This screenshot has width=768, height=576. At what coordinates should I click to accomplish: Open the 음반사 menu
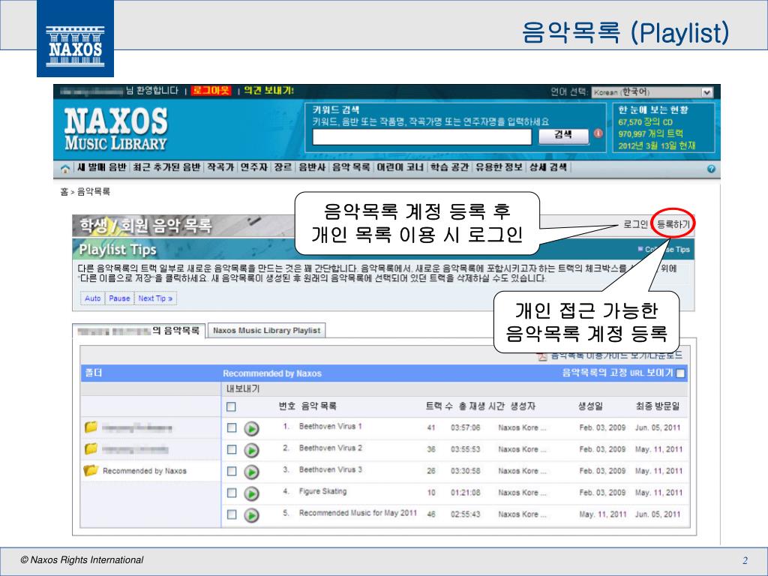click(x=313, y=167)
